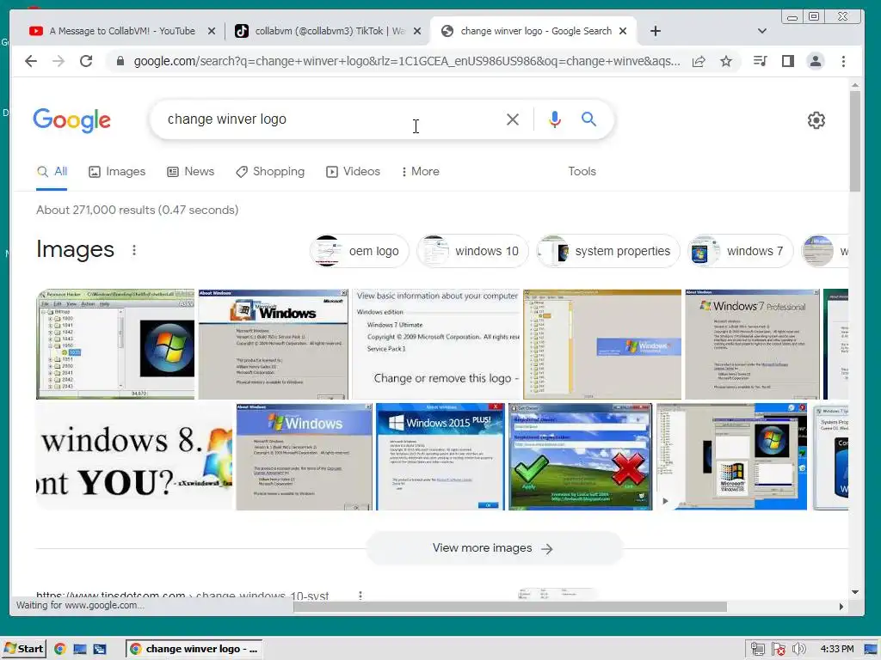
Task: Click the 4:33 PM taskbar clock
Action: pyautogui.click(x=836, y=649)
